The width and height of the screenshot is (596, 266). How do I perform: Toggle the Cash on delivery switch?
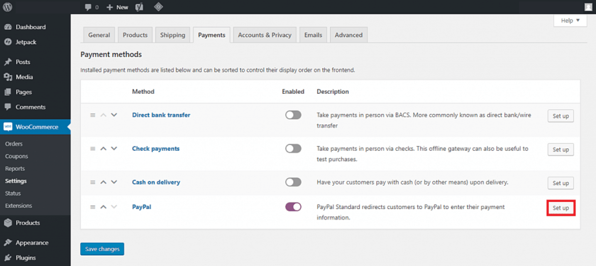(x=293, y=182)
